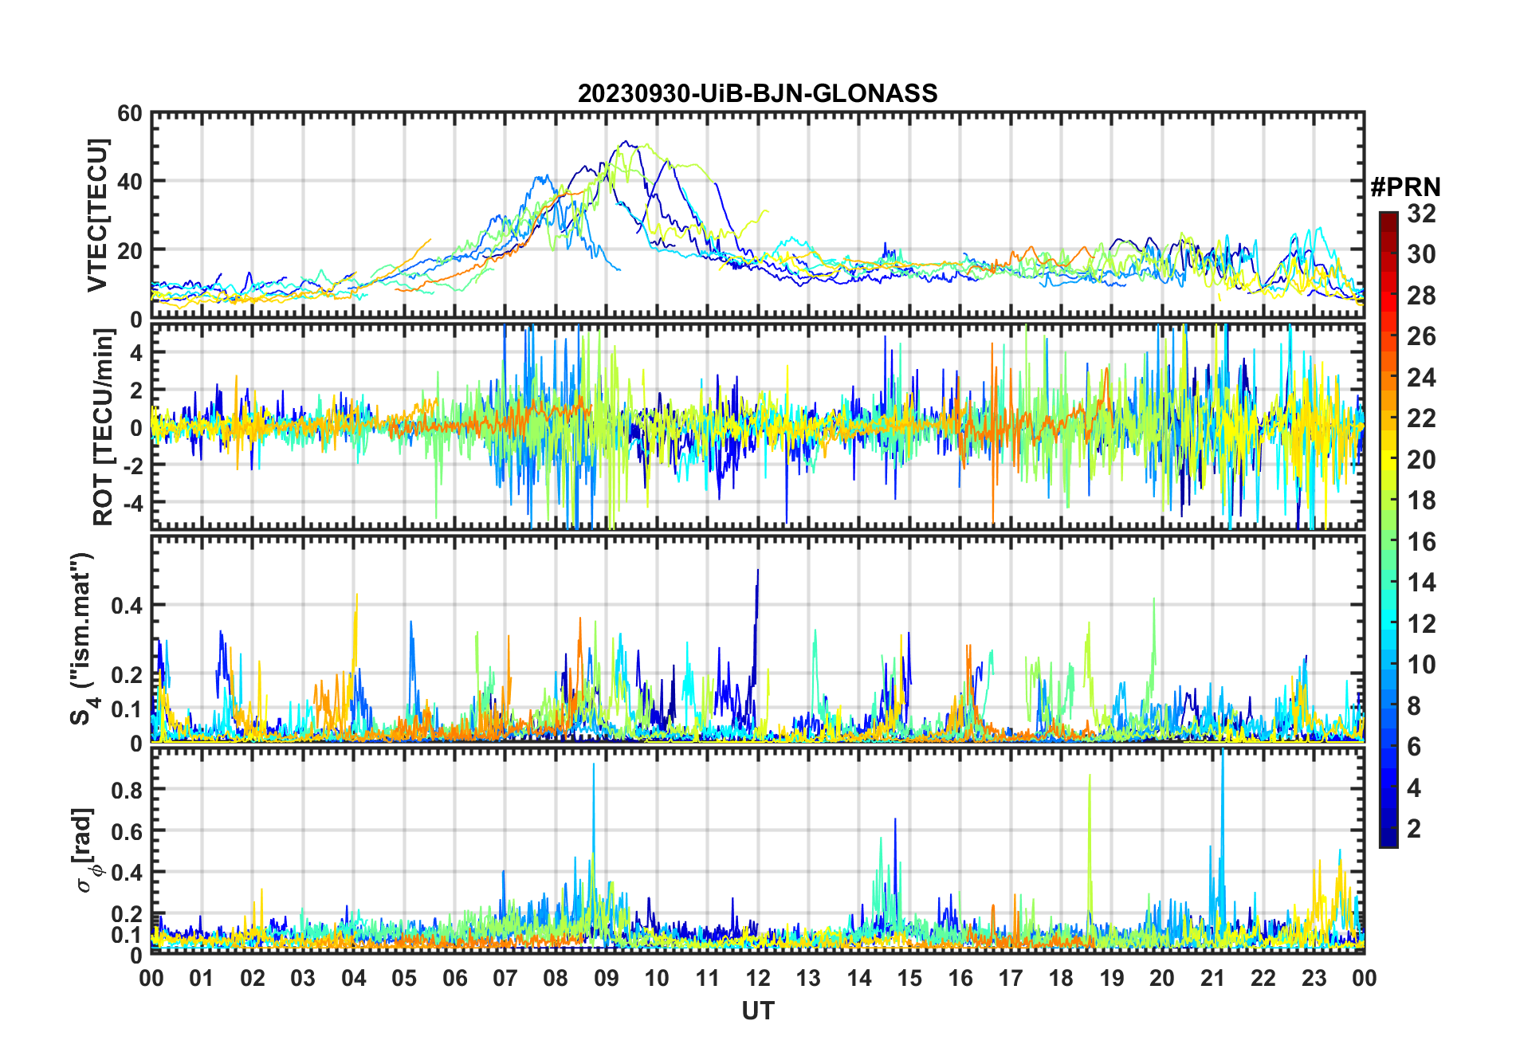Click the S4 ("ism.mat") axis label
The height and width of the screenshot is (1060, 1516).
click(84, 638)
